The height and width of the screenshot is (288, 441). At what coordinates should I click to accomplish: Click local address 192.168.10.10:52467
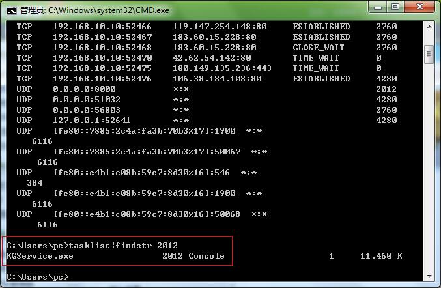pos(102,37)
